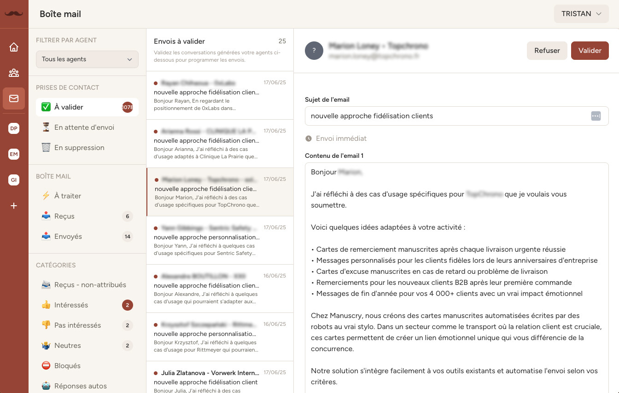Select the mailbox envelope sidebar icon
The width and height of the screenshot is (619, 393).
click(14, 98)
